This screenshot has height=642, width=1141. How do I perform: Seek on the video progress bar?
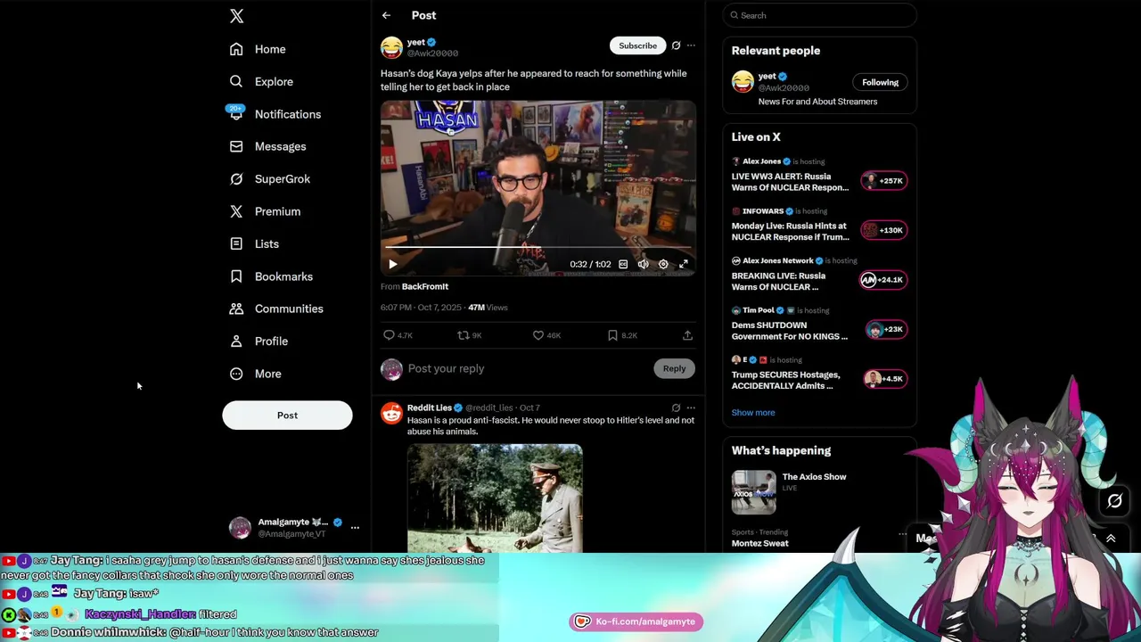click(x=538, y=248)
